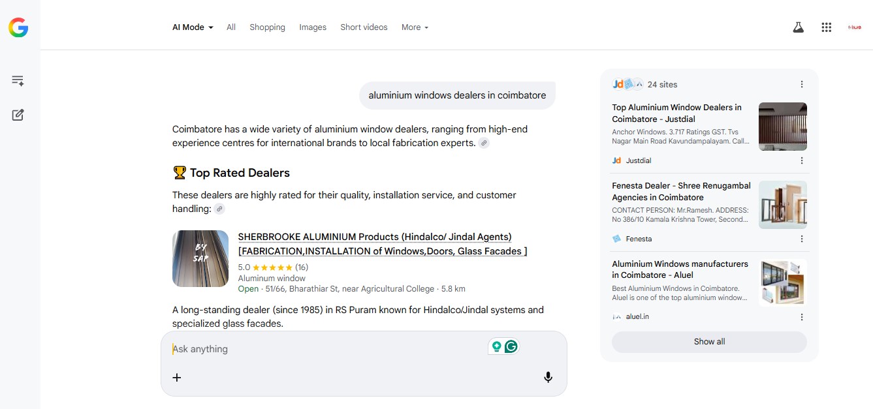Image resolution: width=873 pixels, height=409 pixels.
Task: Click the 'Justdial' source name
Action: coord(639,160)
